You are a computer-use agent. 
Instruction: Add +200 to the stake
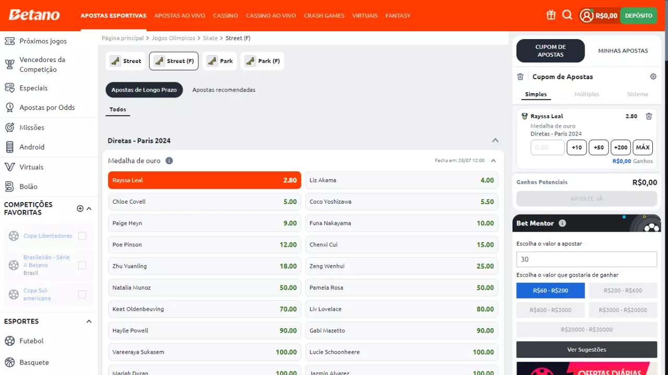click(x=621, y=147)
